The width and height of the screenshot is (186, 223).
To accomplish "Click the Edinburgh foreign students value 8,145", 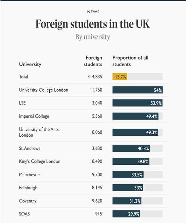I will click(97, 188).
